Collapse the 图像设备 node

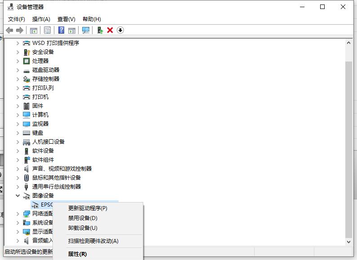point(18,196)
